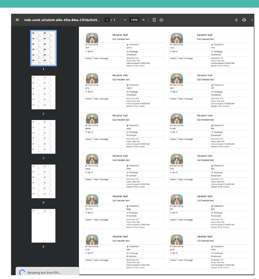This screenshot has width=259, height=279.
Task: Open page 3 thumbnail
Action: coord(43,137)
